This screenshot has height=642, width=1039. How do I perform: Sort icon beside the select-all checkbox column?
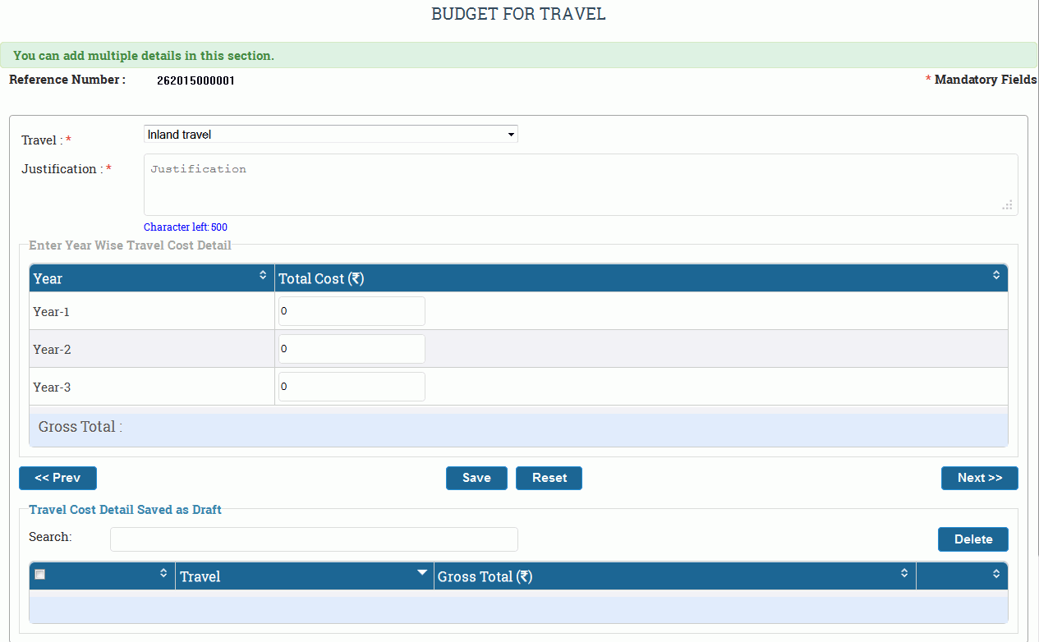click(163, 573)
